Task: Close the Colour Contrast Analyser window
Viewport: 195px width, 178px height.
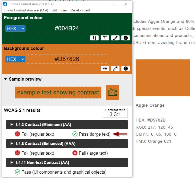Action: point(126,4)
